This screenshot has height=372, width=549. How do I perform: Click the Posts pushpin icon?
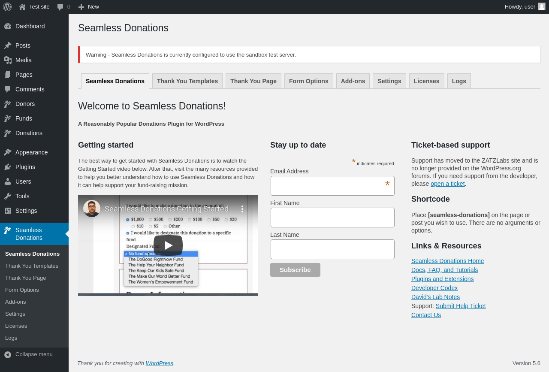(8, 45)
